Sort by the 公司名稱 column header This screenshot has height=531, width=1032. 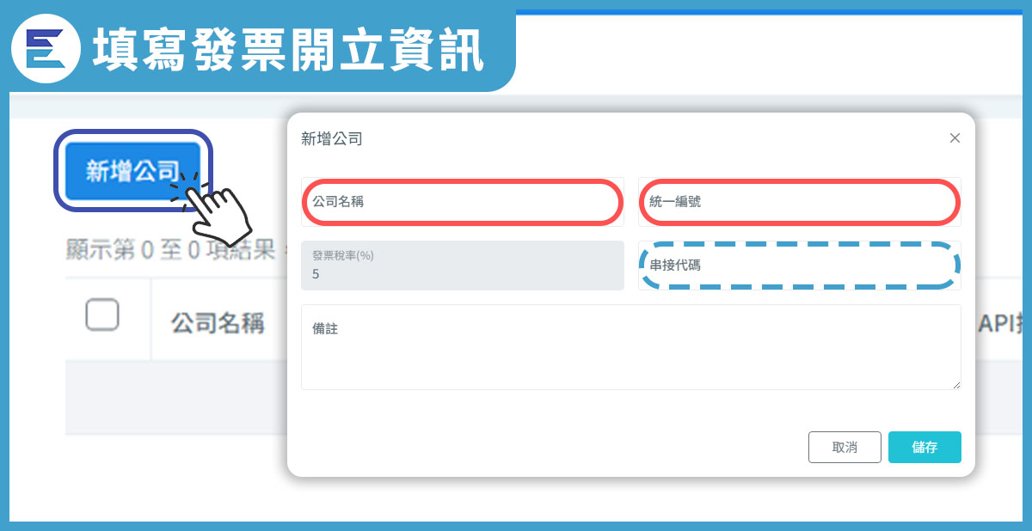(218, 323)
